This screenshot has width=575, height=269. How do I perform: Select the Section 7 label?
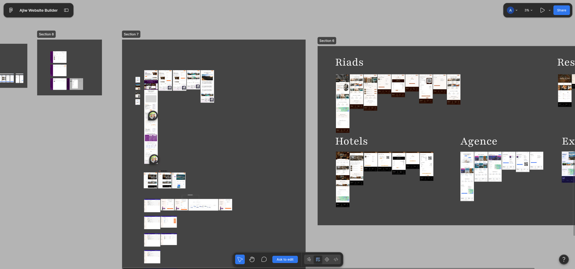pos(131,34)
